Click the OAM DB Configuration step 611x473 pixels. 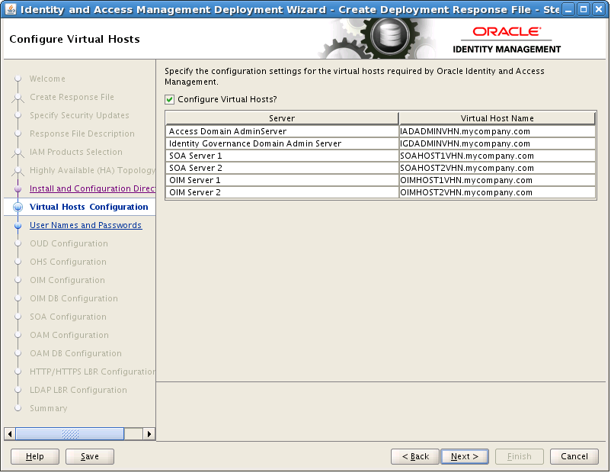[75, 353]
